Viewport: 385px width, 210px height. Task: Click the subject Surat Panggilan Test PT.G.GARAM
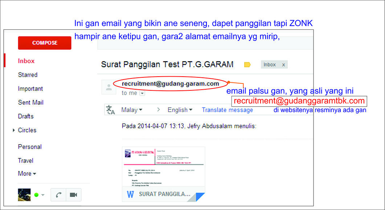[167, 65]
